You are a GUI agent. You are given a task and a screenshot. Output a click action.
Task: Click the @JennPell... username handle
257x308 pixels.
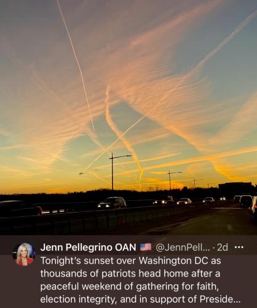pyautogui.click(x=183, y=248)
